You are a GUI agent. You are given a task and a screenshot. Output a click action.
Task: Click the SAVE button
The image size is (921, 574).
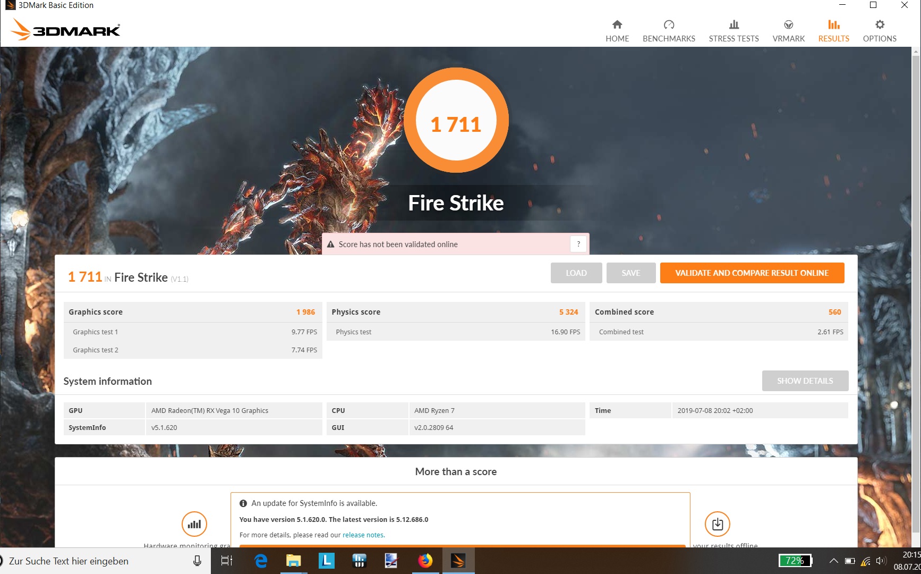pyautogui.click(x=631, y=273)
